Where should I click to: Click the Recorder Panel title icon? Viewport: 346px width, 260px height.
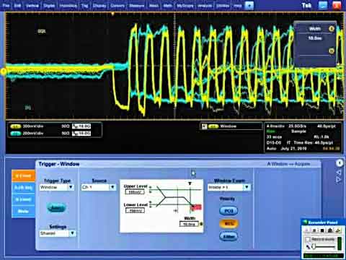pyautogui.click(x=305, y=222)
